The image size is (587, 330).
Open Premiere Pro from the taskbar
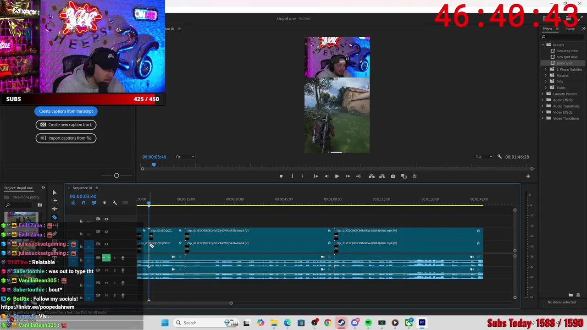point(422,323)
